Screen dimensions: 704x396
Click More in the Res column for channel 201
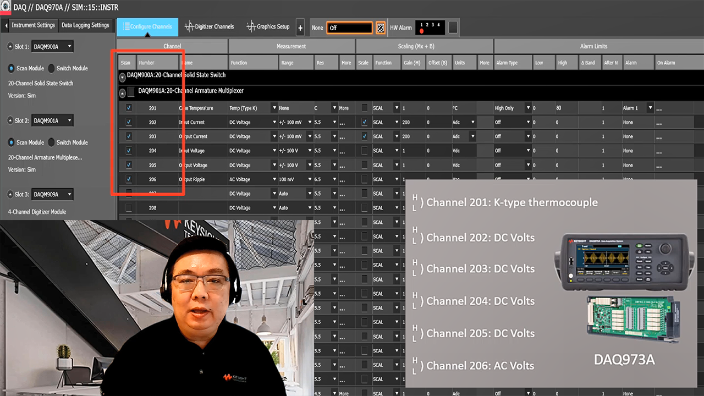click(343, 108)
